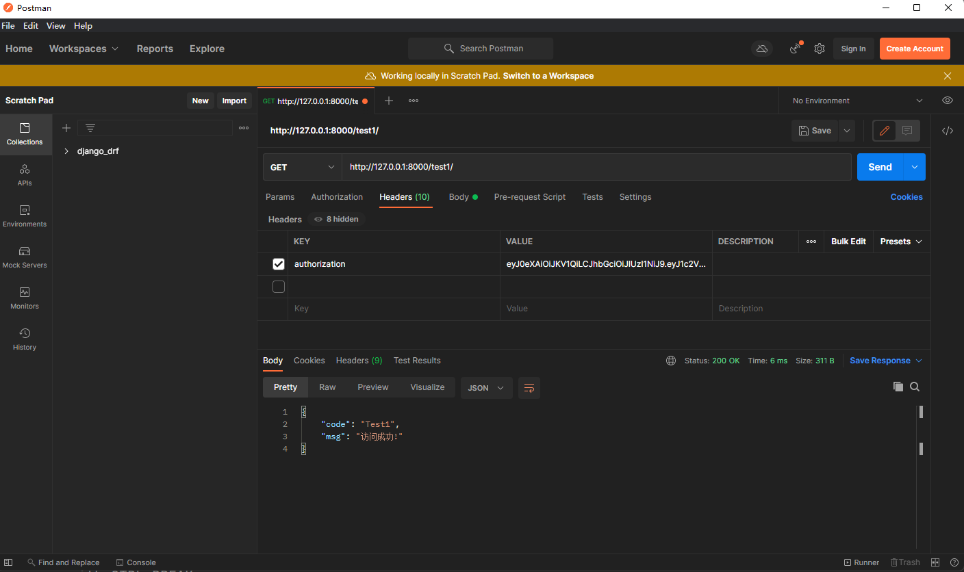Toggle the sidebar icon in the status bar

(8, 562)
